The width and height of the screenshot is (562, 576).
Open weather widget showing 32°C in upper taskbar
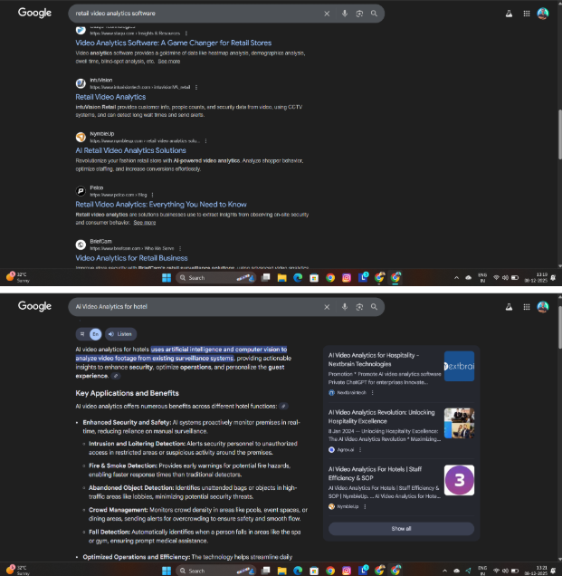click(x=17, y=277)
